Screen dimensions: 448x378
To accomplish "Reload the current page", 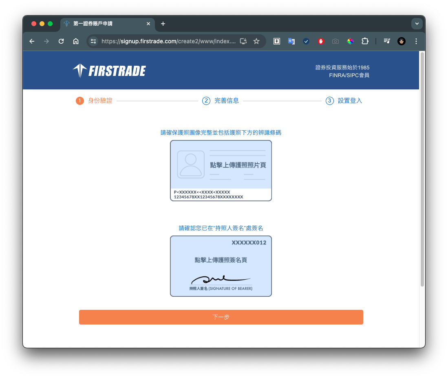I will (61, 41).
